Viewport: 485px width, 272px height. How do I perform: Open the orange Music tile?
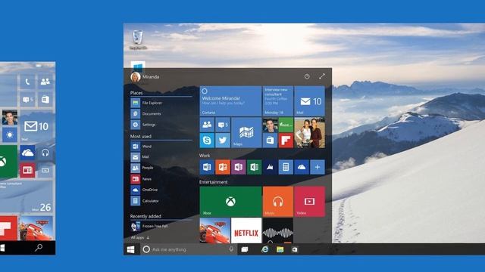click(278, 202)
